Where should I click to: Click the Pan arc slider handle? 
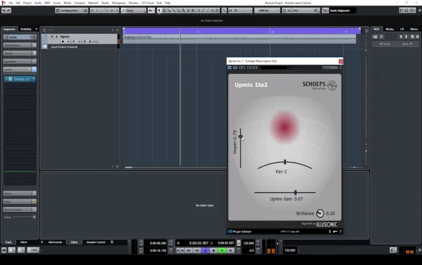click(x=285, y=162)
